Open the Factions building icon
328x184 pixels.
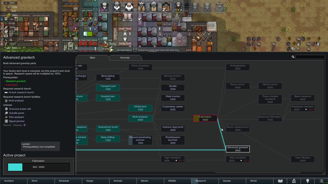pyautogui.click(x=294, y=181)
